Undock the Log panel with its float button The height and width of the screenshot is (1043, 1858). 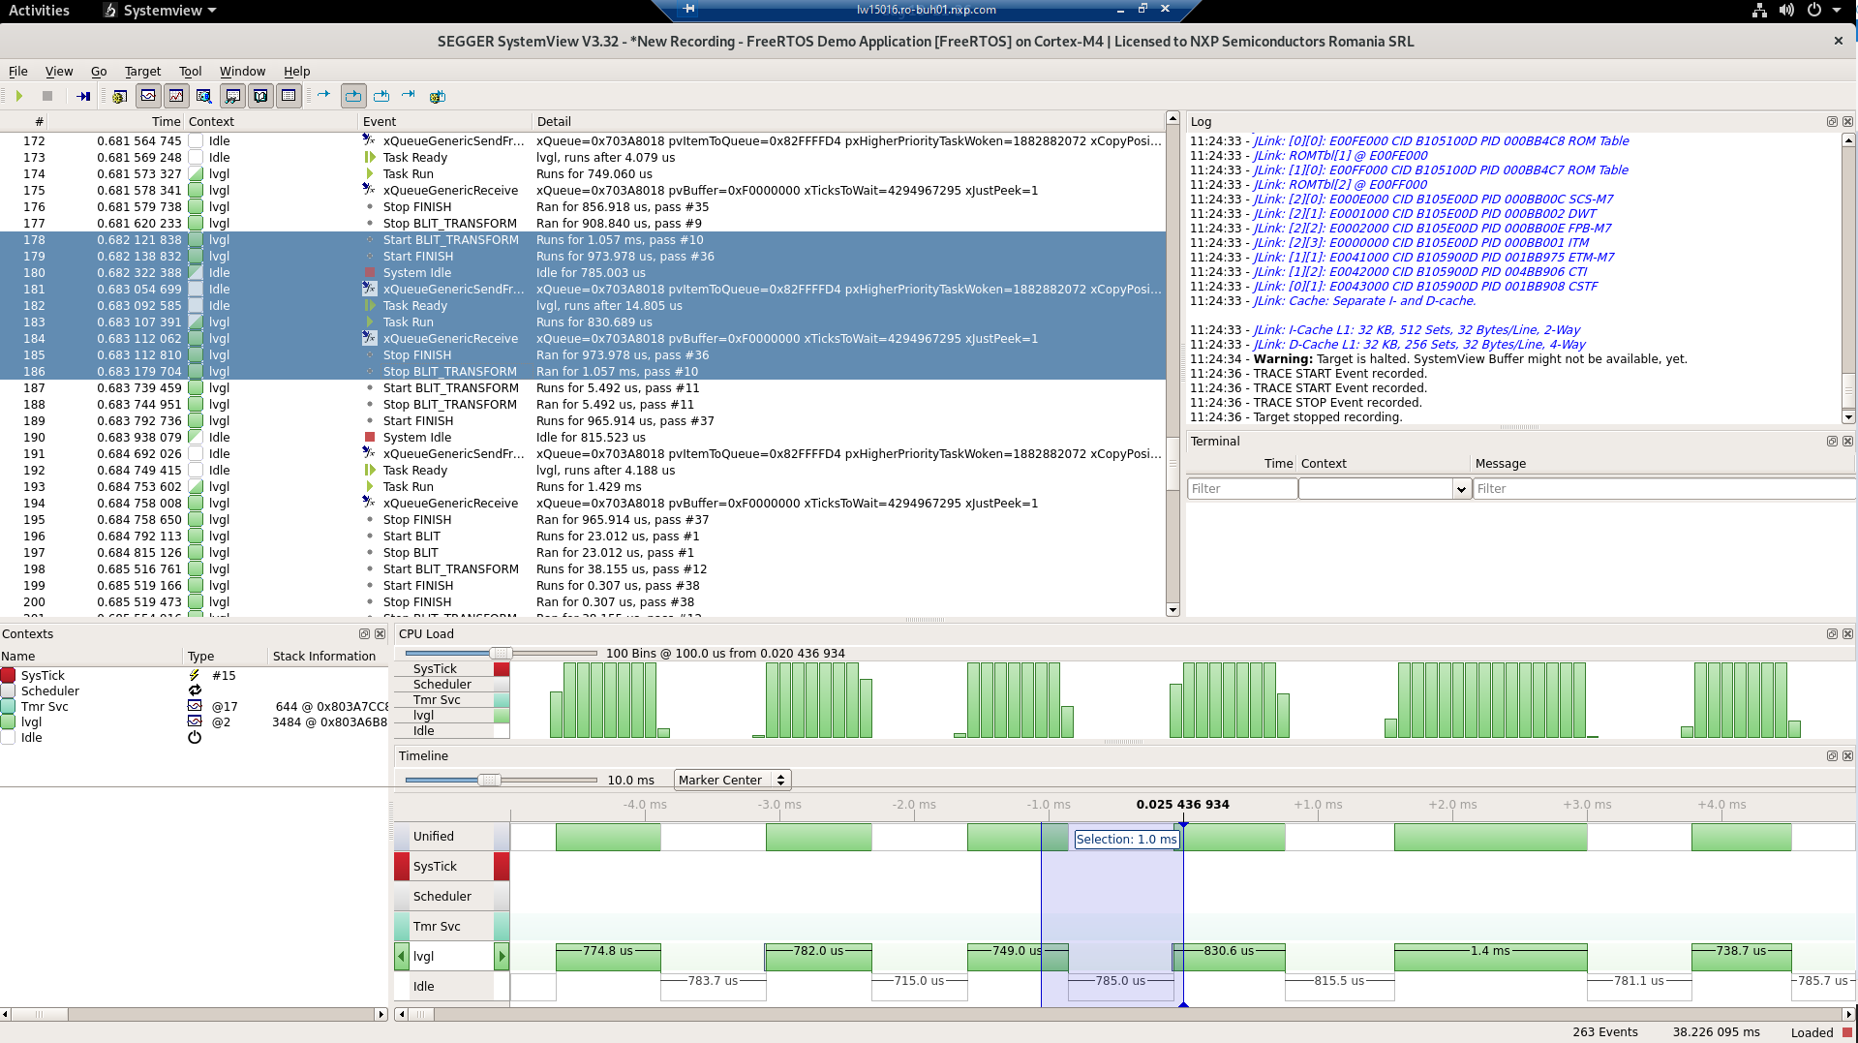coord(1831,121)
